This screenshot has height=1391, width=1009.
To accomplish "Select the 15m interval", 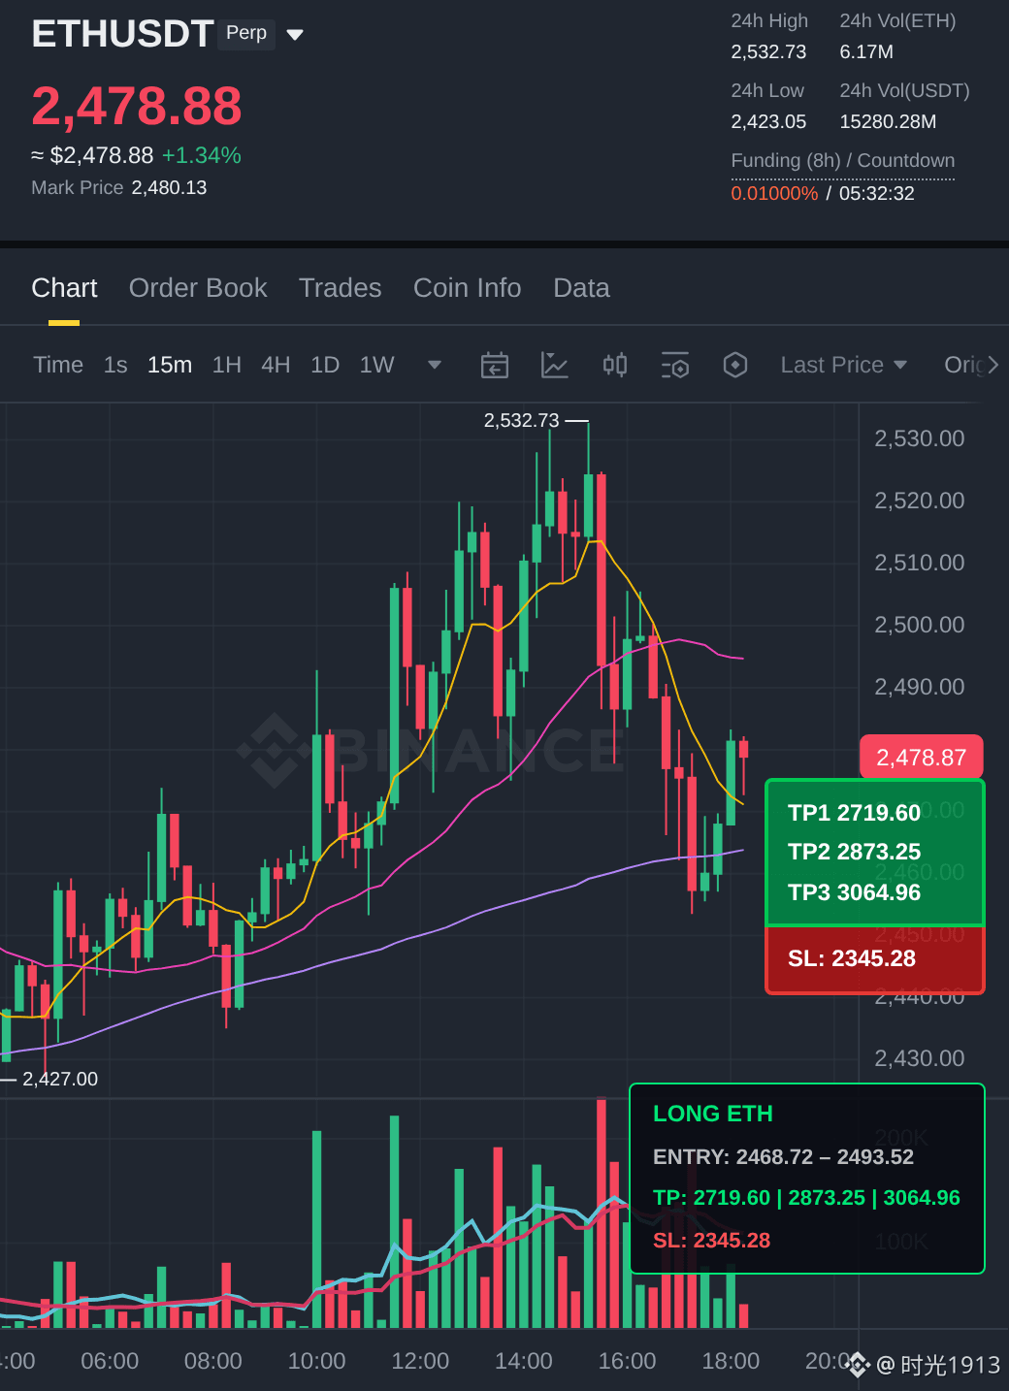I will (x=170, y=365).
